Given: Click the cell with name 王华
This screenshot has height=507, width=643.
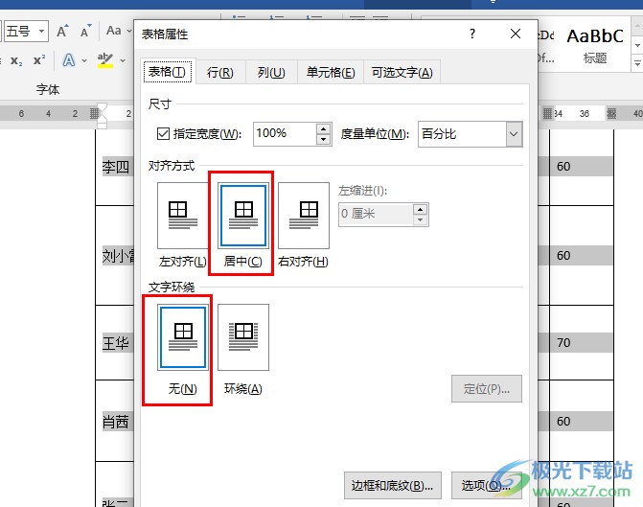Looking at the screenshot, I should [x=116, y=343].
